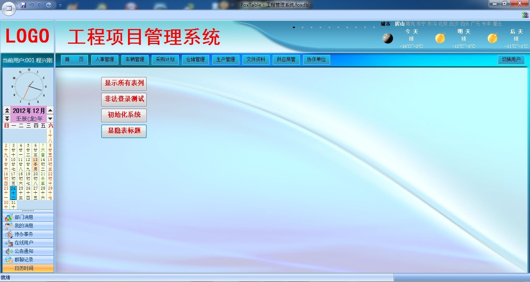Select city 南充 in weather bar
530x282 pixels.
410,24
